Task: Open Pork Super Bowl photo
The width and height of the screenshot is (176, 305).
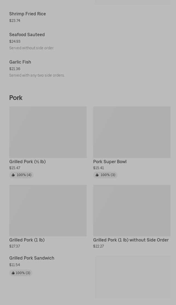Action: [132, 132]
